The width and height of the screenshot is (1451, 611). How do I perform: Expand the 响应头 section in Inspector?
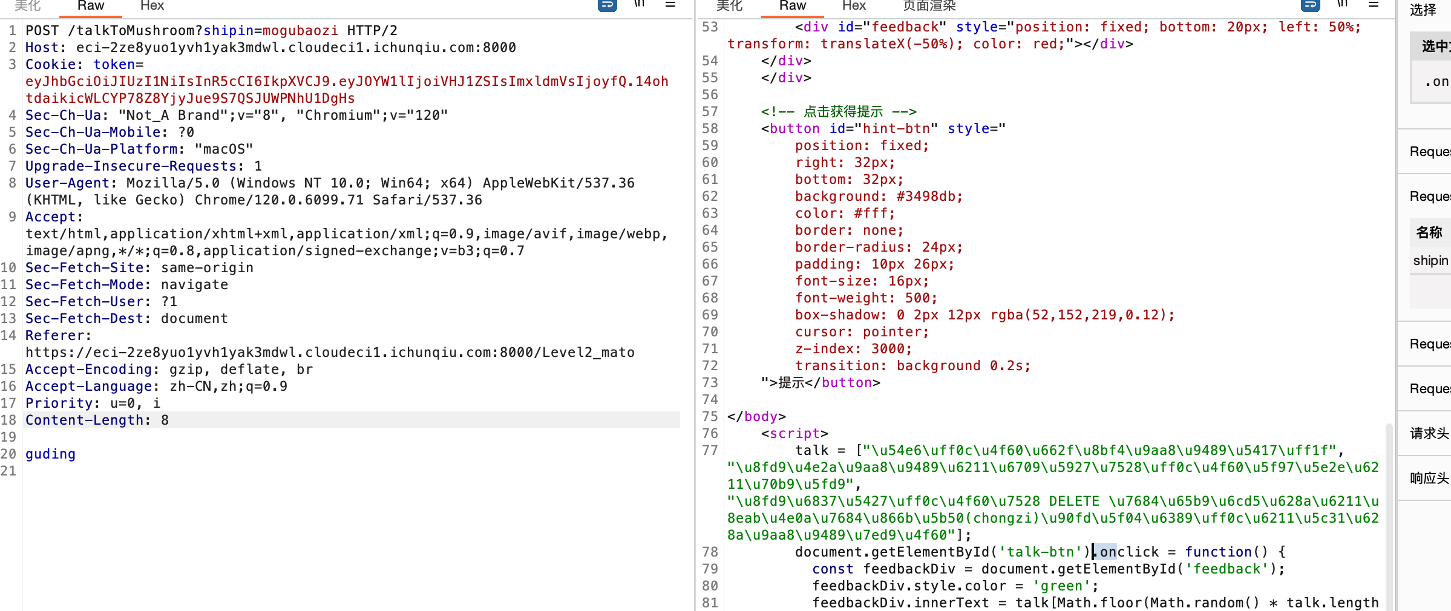tap(1429, 478)
